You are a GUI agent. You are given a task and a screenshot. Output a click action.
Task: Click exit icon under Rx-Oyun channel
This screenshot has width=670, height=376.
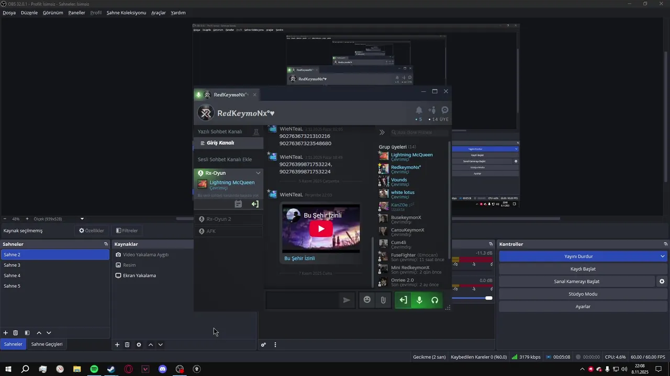pyautogui.click(x=255, y=204)
